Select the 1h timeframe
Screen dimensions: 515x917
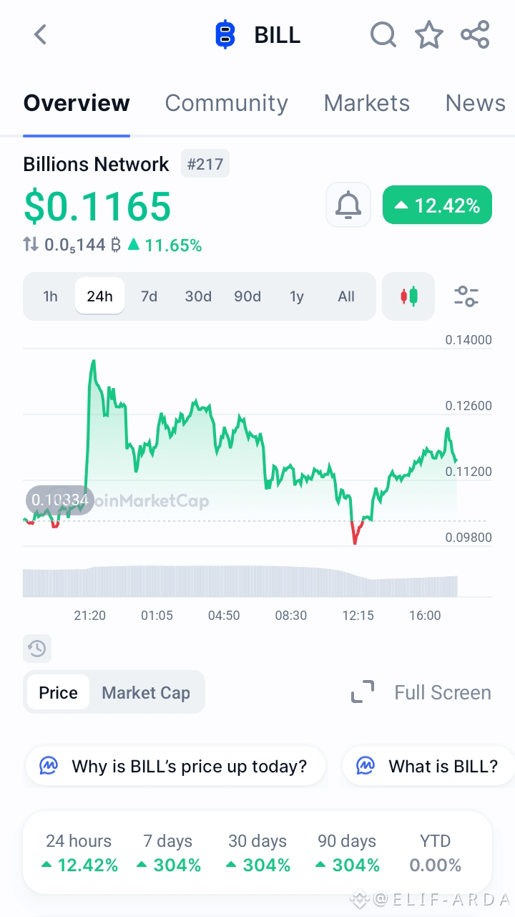[50, 296]
